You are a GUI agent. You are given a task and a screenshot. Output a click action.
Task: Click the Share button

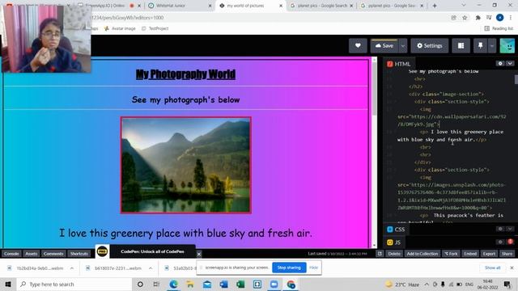(x=507, y=254)
